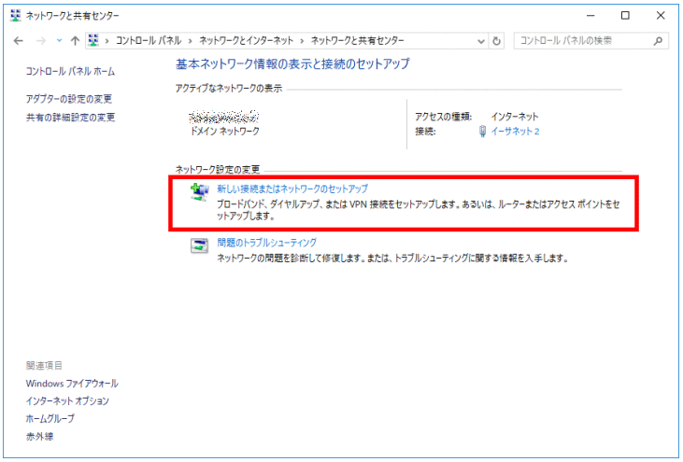
Task: Click the イーサネット 2 connection link
Action: [x=515, y=132]
